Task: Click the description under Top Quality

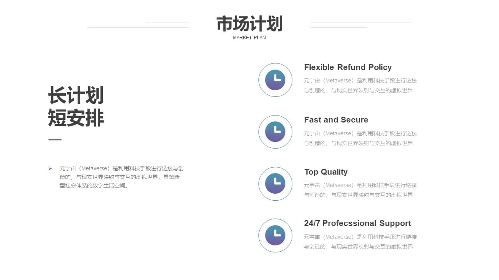Action: pos(360,190)
